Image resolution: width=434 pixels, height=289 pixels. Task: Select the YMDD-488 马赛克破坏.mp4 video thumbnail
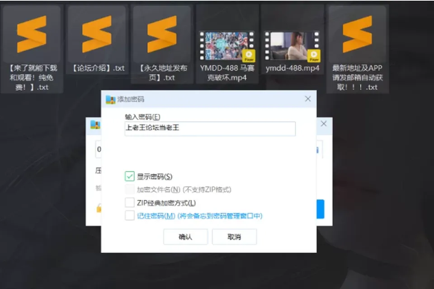tap(227, 46)
